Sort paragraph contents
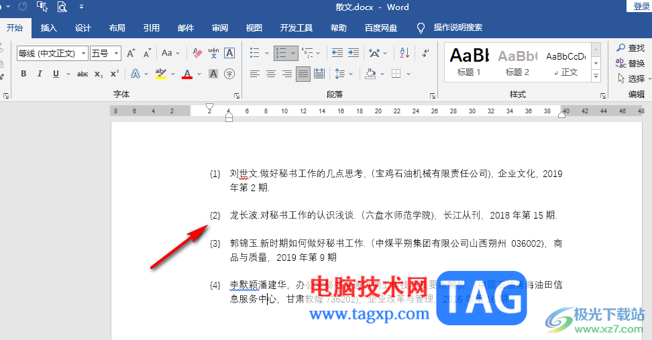Viewport: 652px width, 340px height. pyautogui.click(x=404, y=53)
